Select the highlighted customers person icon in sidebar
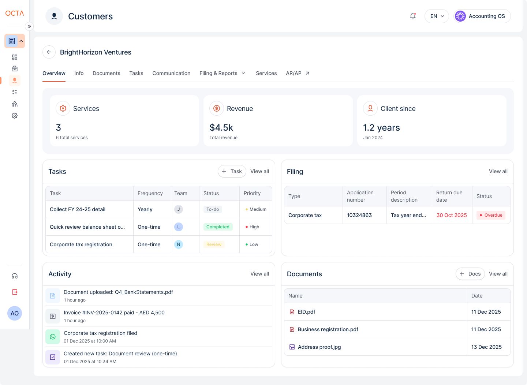Image resolution: width=527 pixels, height=385 pixels. pos(15,81)
